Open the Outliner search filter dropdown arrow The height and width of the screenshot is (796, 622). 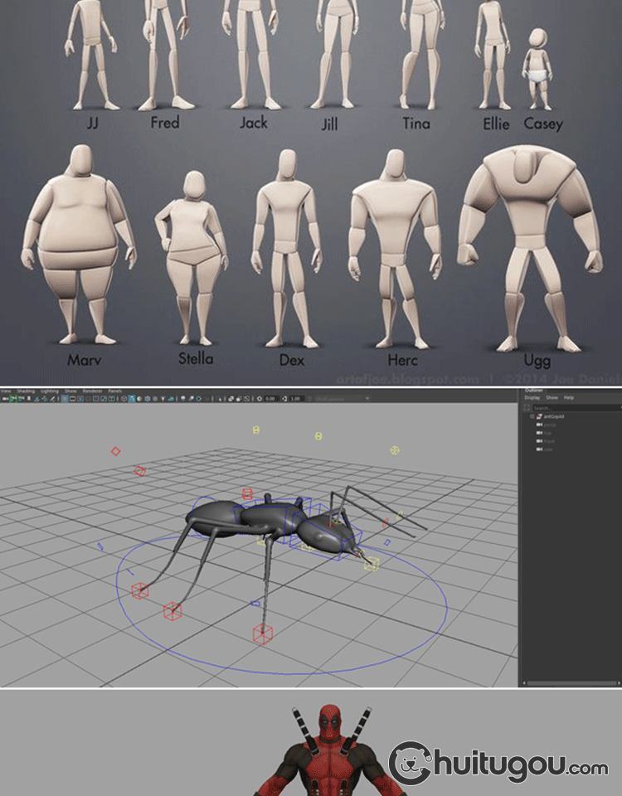click(x=620, y=408)
